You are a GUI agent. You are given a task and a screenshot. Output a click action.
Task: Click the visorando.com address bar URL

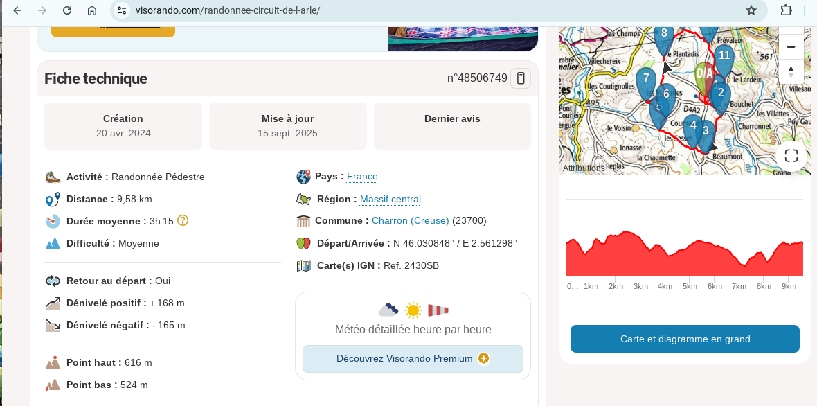228,10
